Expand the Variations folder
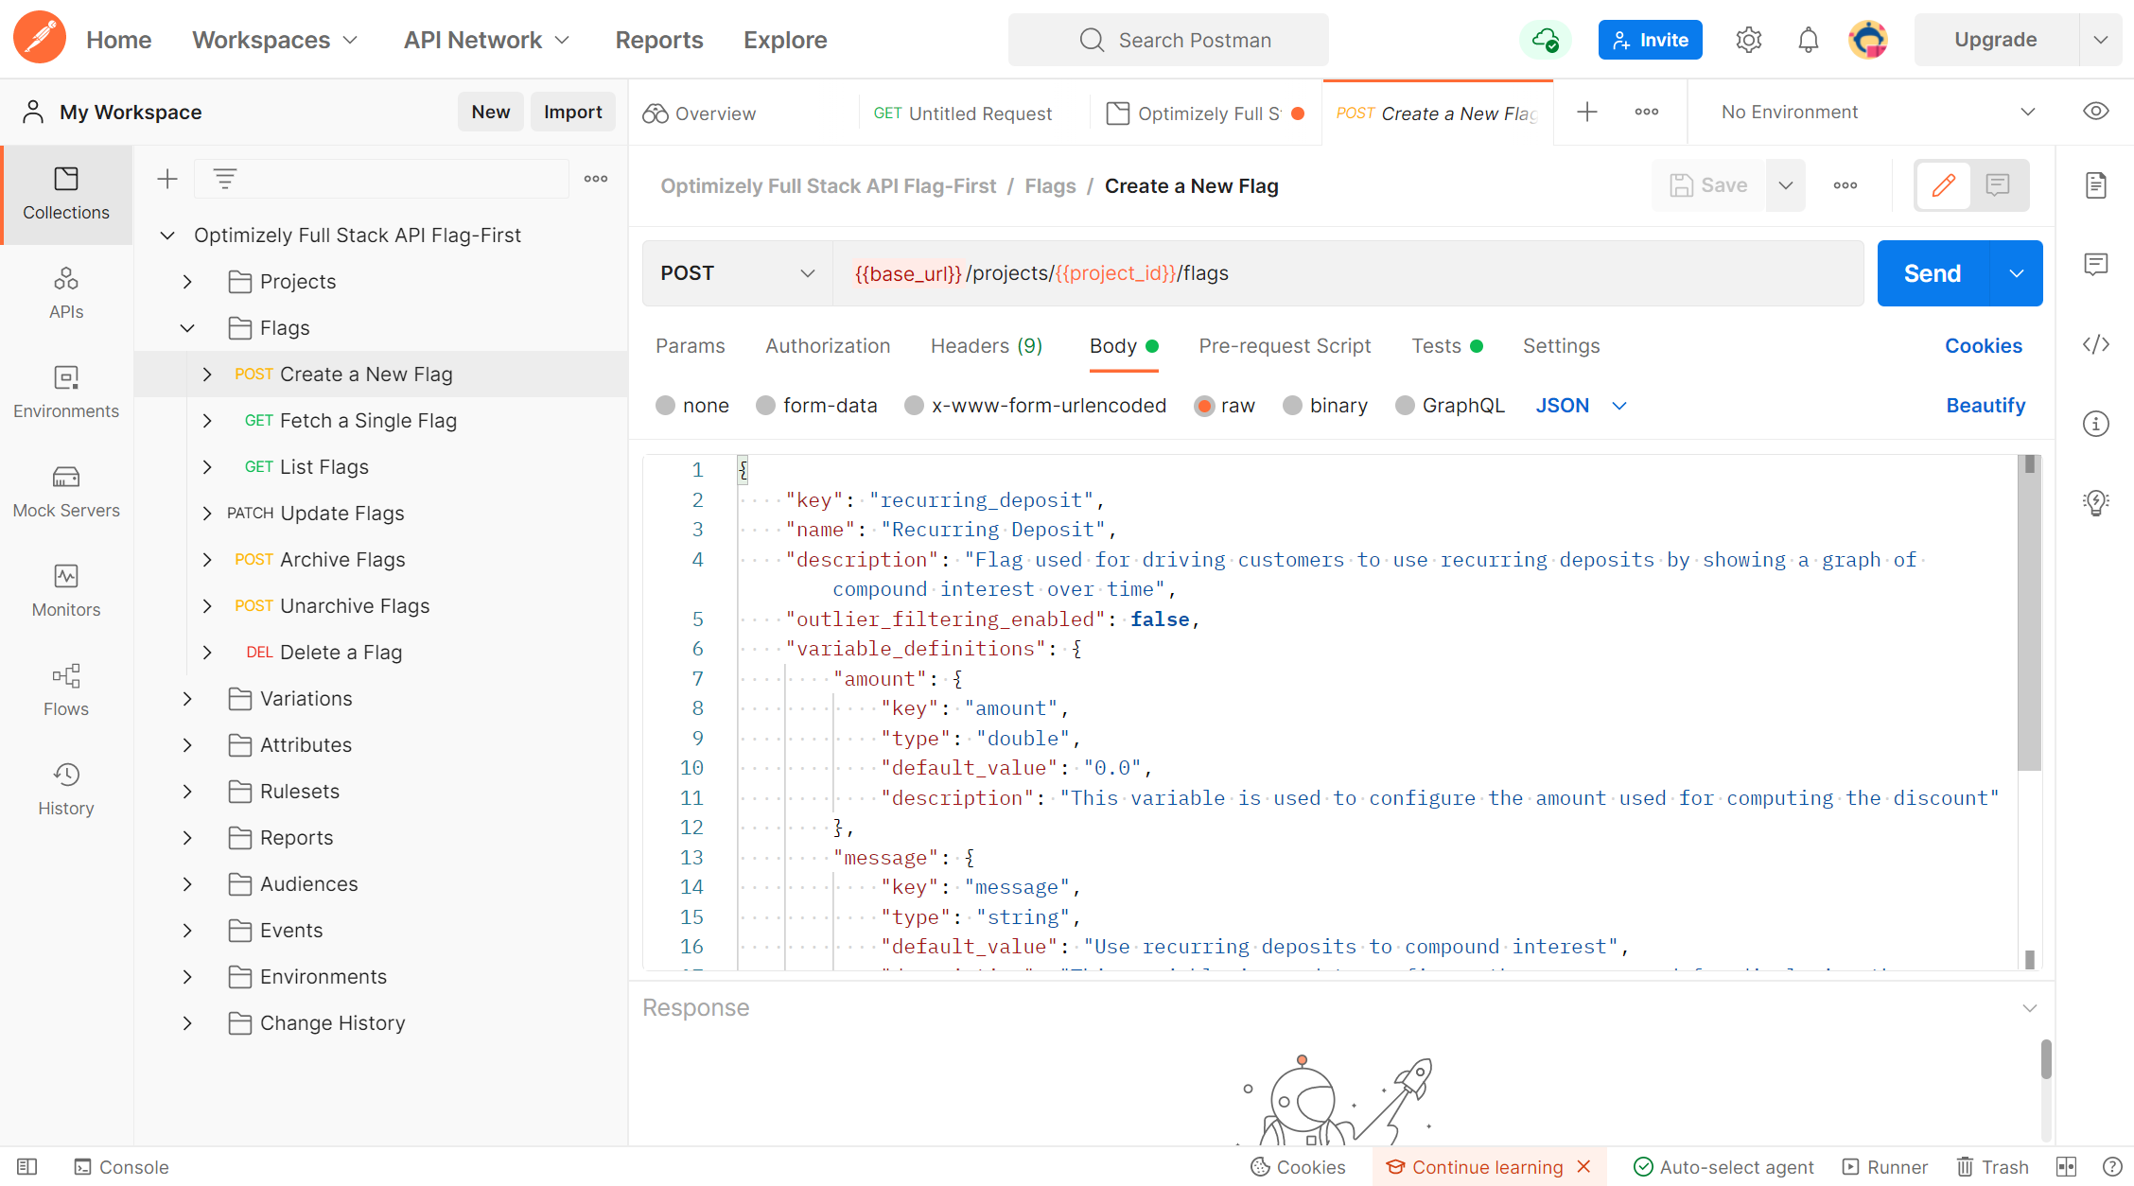The image size is (2134, 1186). point(187,699)
